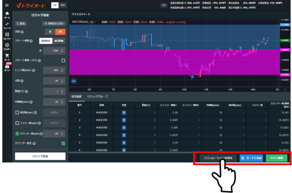Tick the フォロー値(pips) checkbox
292x193 pixels.
[x=17, y=123]
